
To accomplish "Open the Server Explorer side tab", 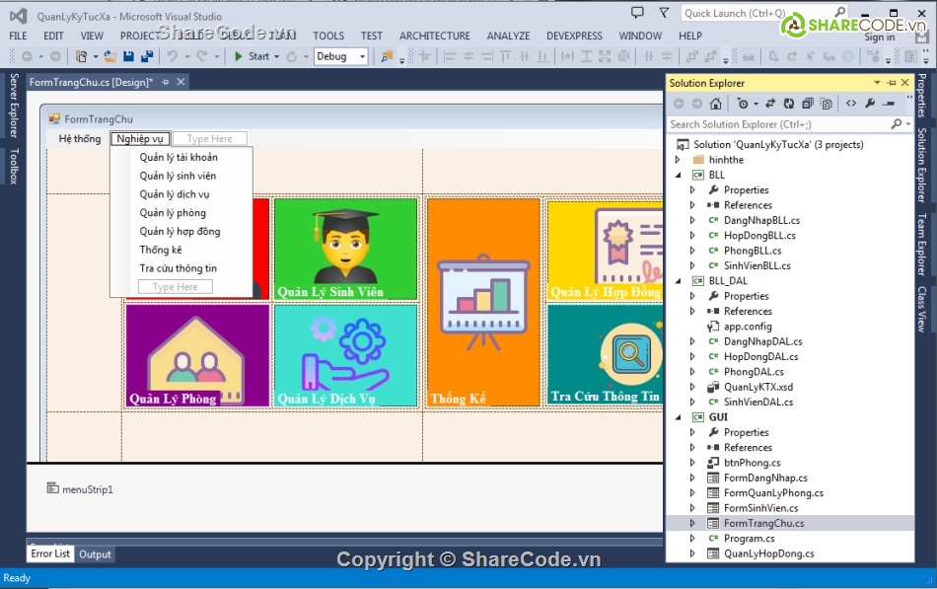I will [x=14, y=106].
